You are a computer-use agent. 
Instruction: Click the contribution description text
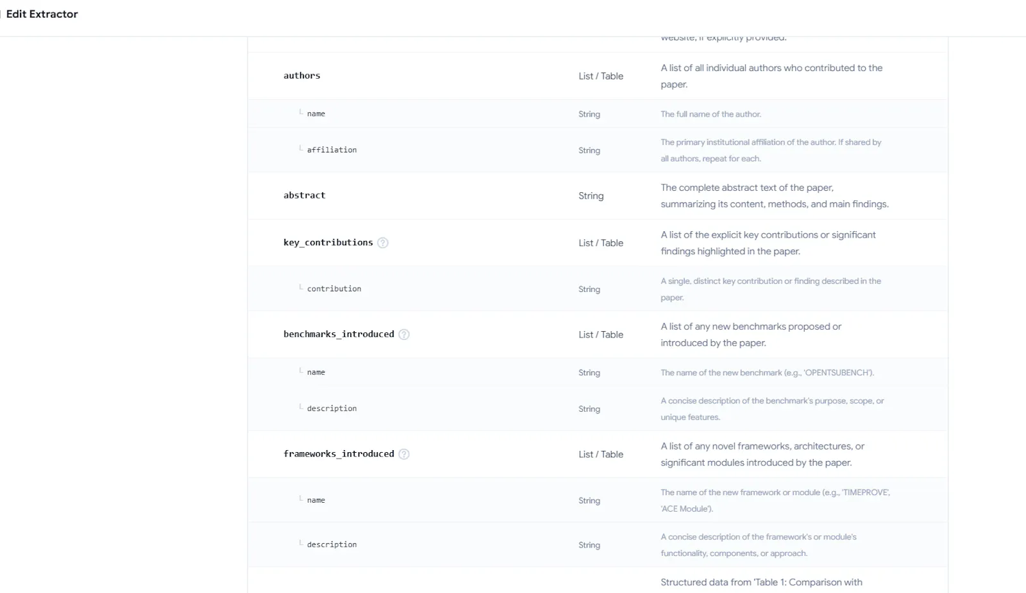(x=771, y=289)
